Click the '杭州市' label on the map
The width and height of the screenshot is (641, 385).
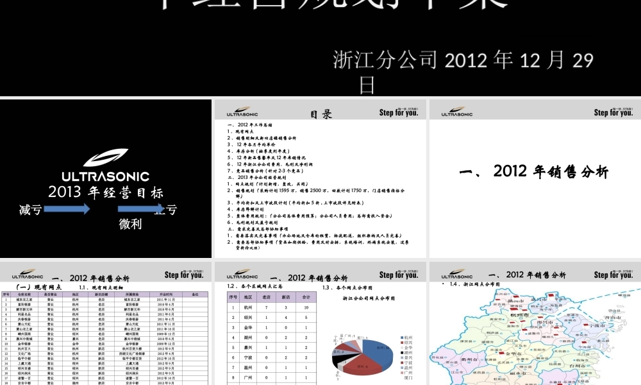point(519,315)
